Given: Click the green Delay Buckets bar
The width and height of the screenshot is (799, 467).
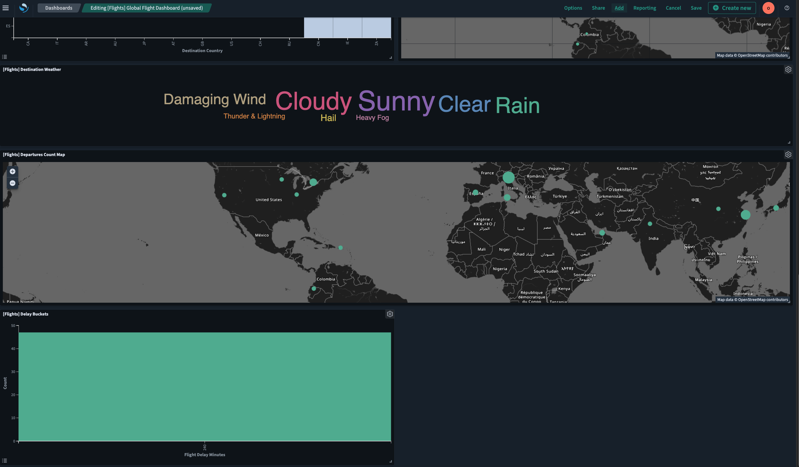Looking at the screenshot, I should [205, 386].
